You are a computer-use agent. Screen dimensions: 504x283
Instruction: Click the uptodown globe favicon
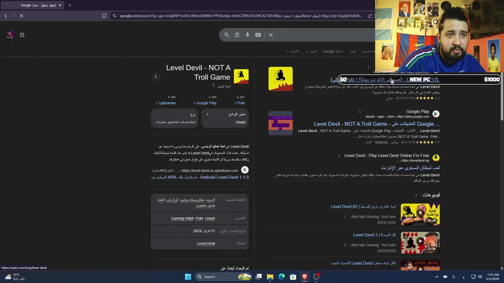[245, 170]
